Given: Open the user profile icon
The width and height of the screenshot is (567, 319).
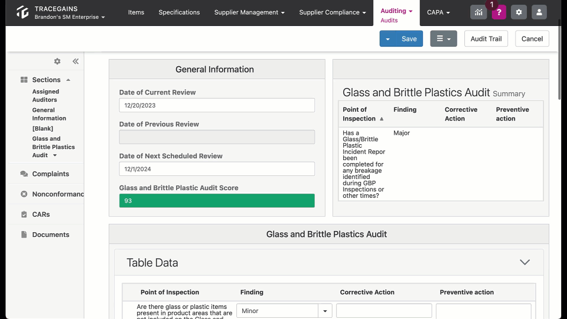Looking at the screenshot, I should pos(539,12).
